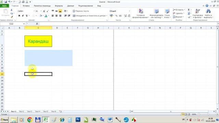Click the Пуск start button
The image size is (219, 123).
pos(4,120)
